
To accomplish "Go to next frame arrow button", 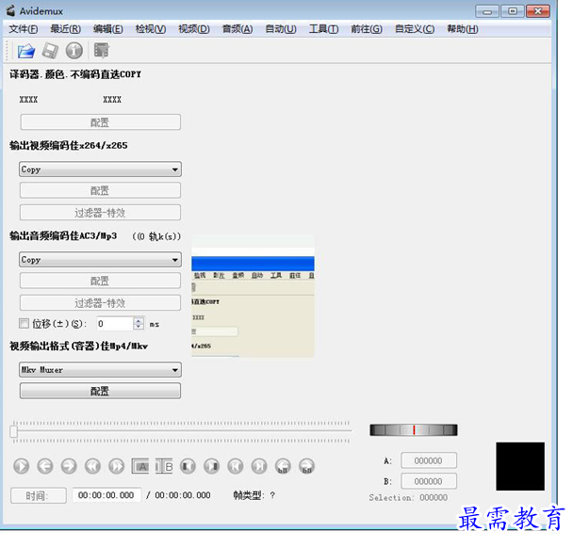I will (69, 465).
